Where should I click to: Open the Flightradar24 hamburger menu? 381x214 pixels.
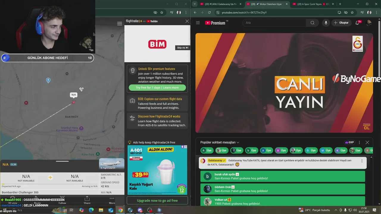[120, 24]
